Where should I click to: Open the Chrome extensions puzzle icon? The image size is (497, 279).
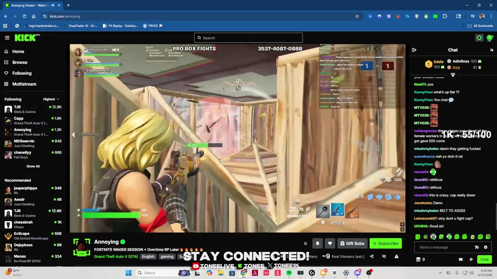pyautogui.click(x=445, y=16)
